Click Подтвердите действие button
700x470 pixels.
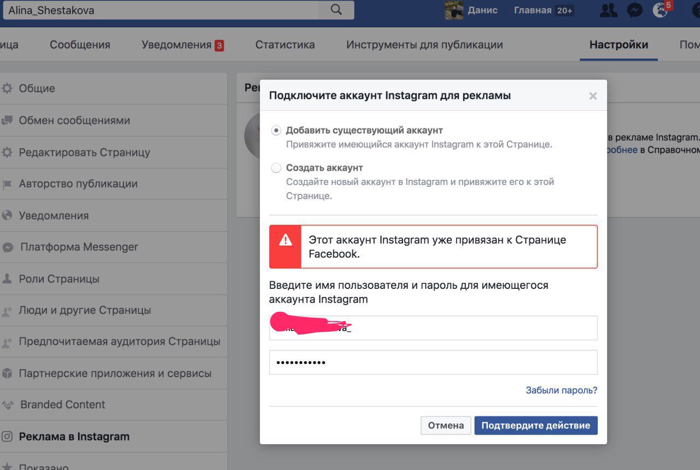pyautogui.click(x=536, y=426)
